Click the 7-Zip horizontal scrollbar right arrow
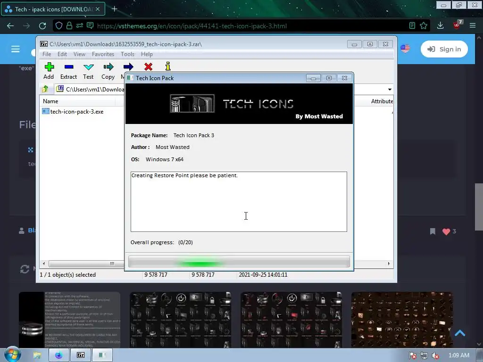 click(389, 264)
